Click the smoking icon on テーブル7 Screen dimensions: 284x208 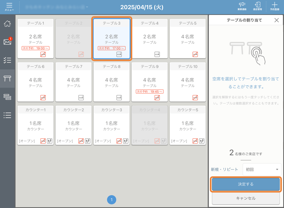(81, 98)
